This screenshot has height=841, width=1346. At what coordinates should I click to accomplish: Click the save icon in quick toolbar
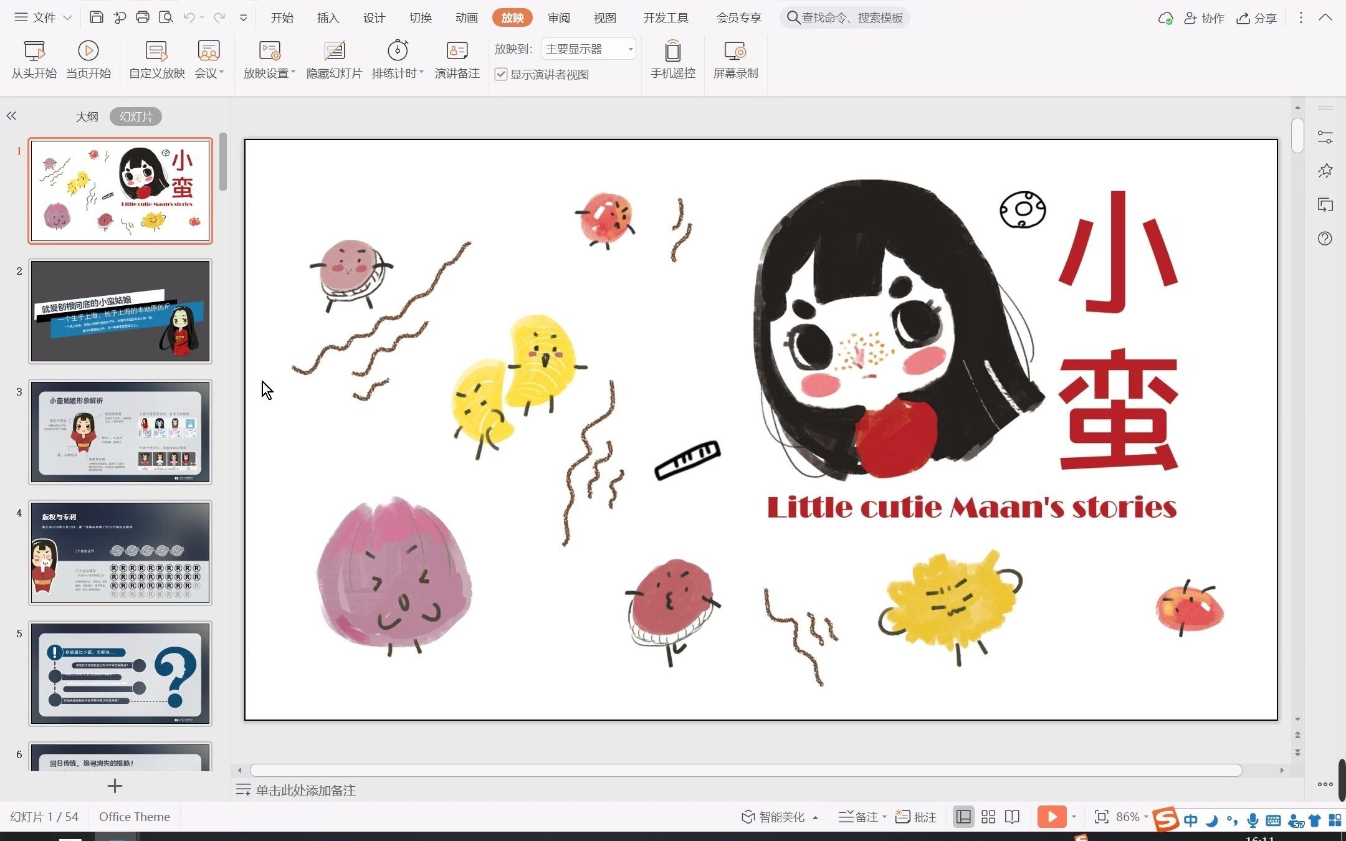96,17
